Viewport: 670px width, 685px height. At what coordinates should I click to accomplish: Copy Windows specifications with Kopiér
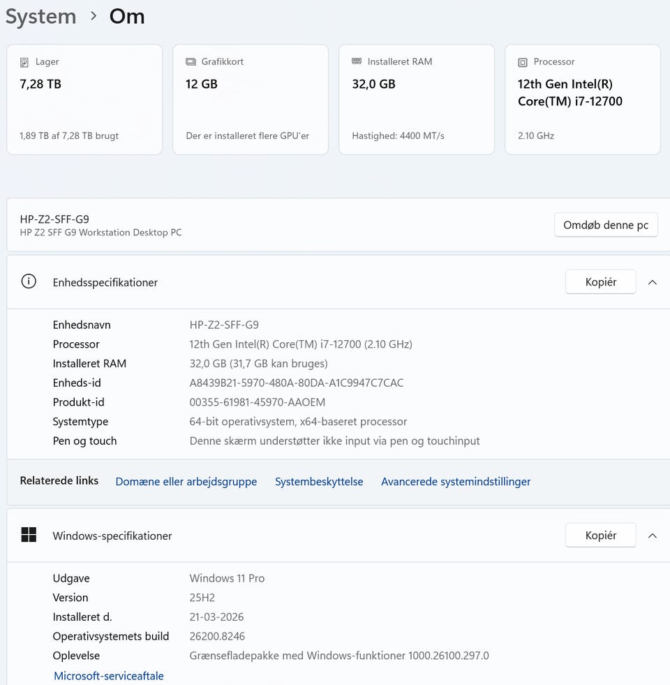coord(600,536)
